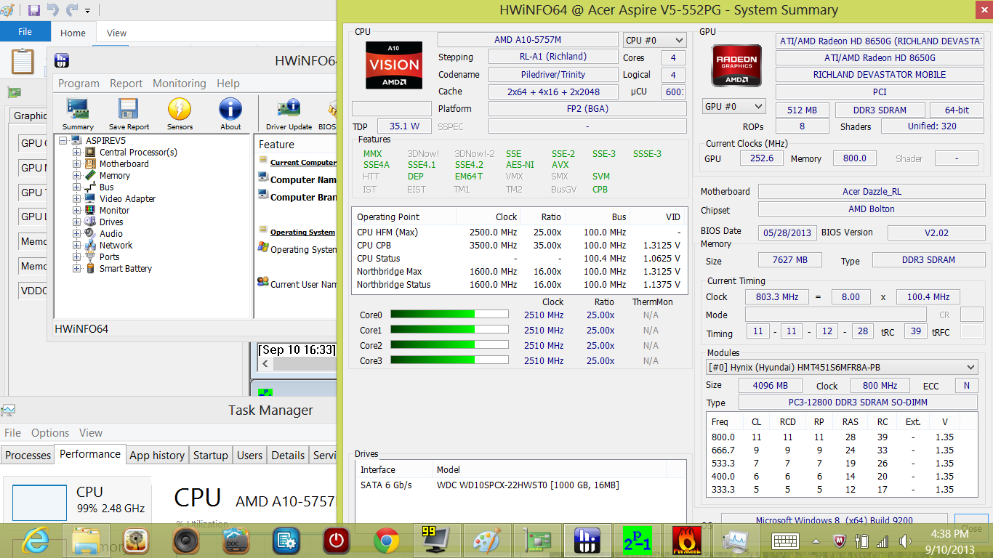Image resolution: width=993 pixels, height=558 pixels.
Task: Click the Core0 usage bar
Action: [449, 315]
